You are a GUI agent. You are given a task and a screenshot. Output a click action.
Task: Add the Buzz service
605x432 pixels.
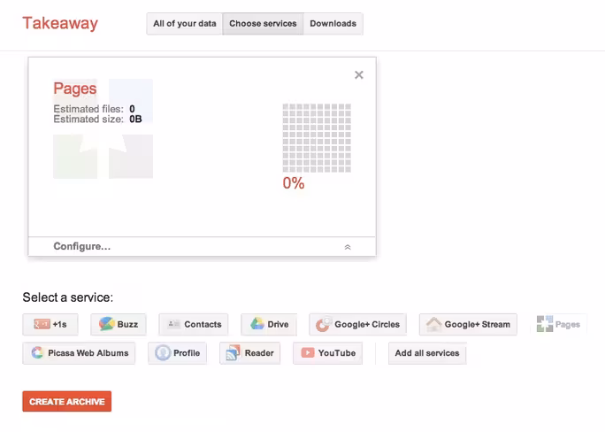(119, 324)
